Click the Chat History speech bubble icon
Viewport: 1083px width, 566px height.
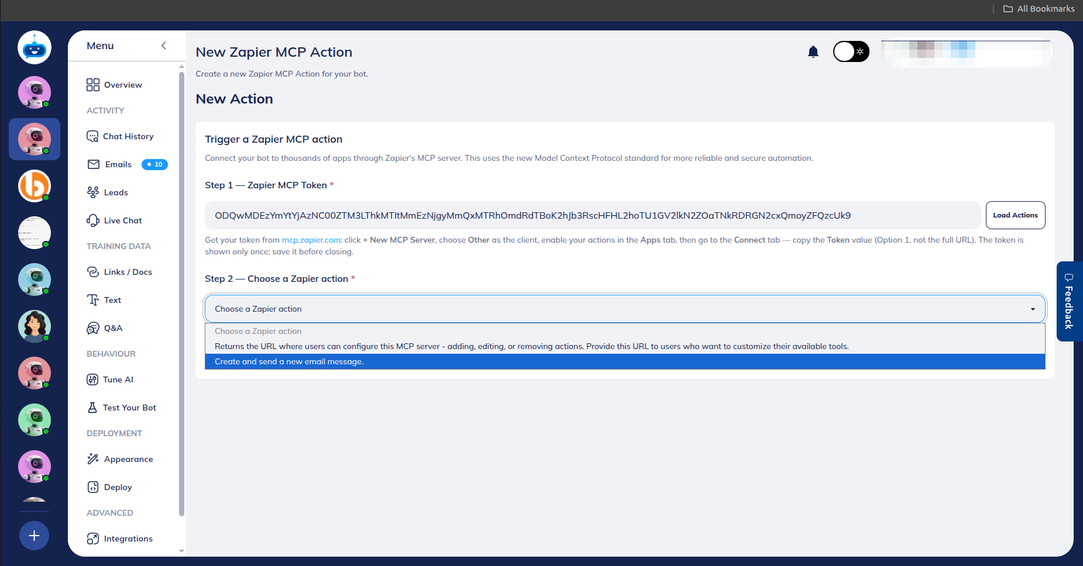click(92, 136)
